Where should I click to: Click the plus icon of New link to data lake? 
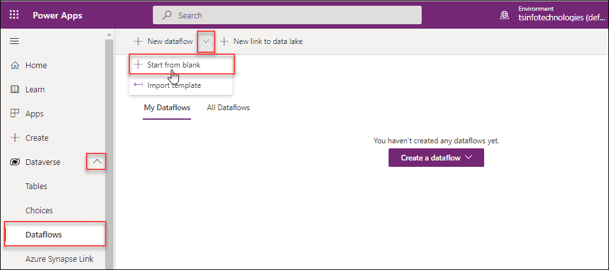(x=224, y=41)
